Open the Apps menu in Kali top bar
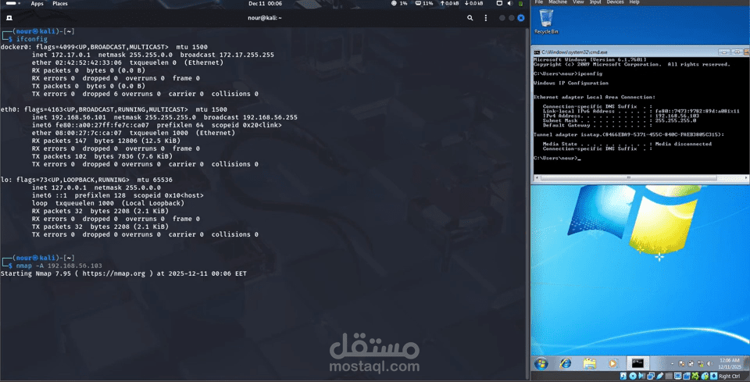The height and width of the screenshot is (382, 750). point(37,3)
